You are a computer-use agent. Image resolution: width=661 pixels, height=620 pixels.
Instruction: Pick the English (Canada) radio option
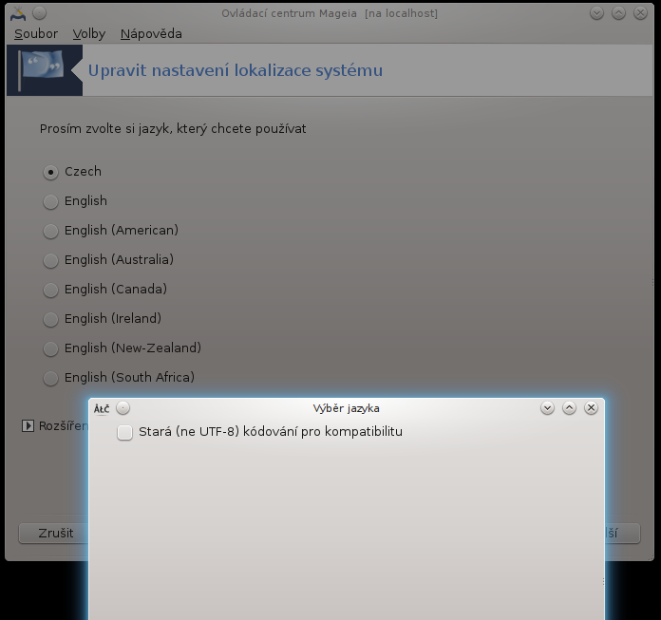click(50, 290)
